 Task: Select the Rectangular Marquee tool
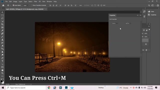pyautogui.click(x=2, y=15)
